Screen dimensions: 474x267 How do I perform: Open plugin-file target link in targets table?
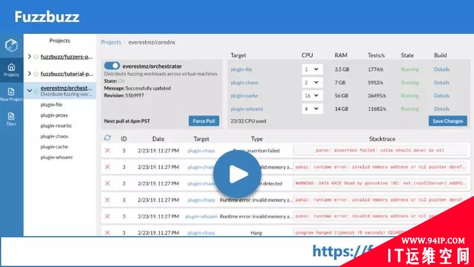coord(241,69)
